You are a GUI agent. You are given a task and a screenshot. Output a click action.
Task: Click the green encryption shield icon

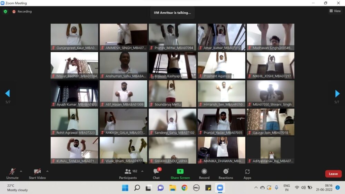pos(6,11)
